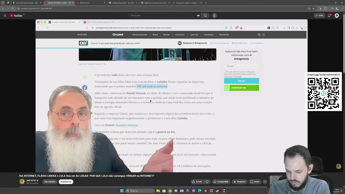Click the Inscrever-se subscribe button
Viewport: 345px width, 194px height.
tap(66, 182)
